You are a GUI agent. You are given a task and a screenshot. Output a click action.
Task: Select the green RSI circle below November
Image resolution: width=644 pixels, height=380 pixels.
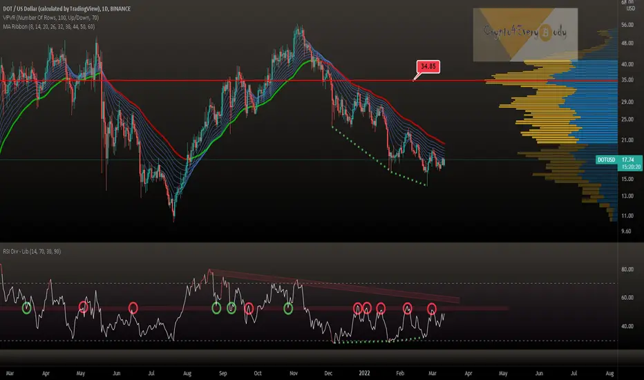(288, 309)
